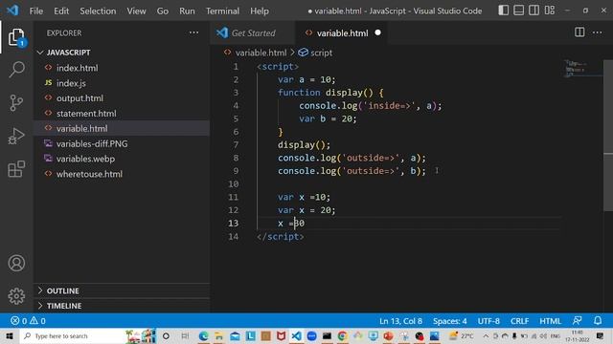Switch to the Get Started tab

point(252,33)
